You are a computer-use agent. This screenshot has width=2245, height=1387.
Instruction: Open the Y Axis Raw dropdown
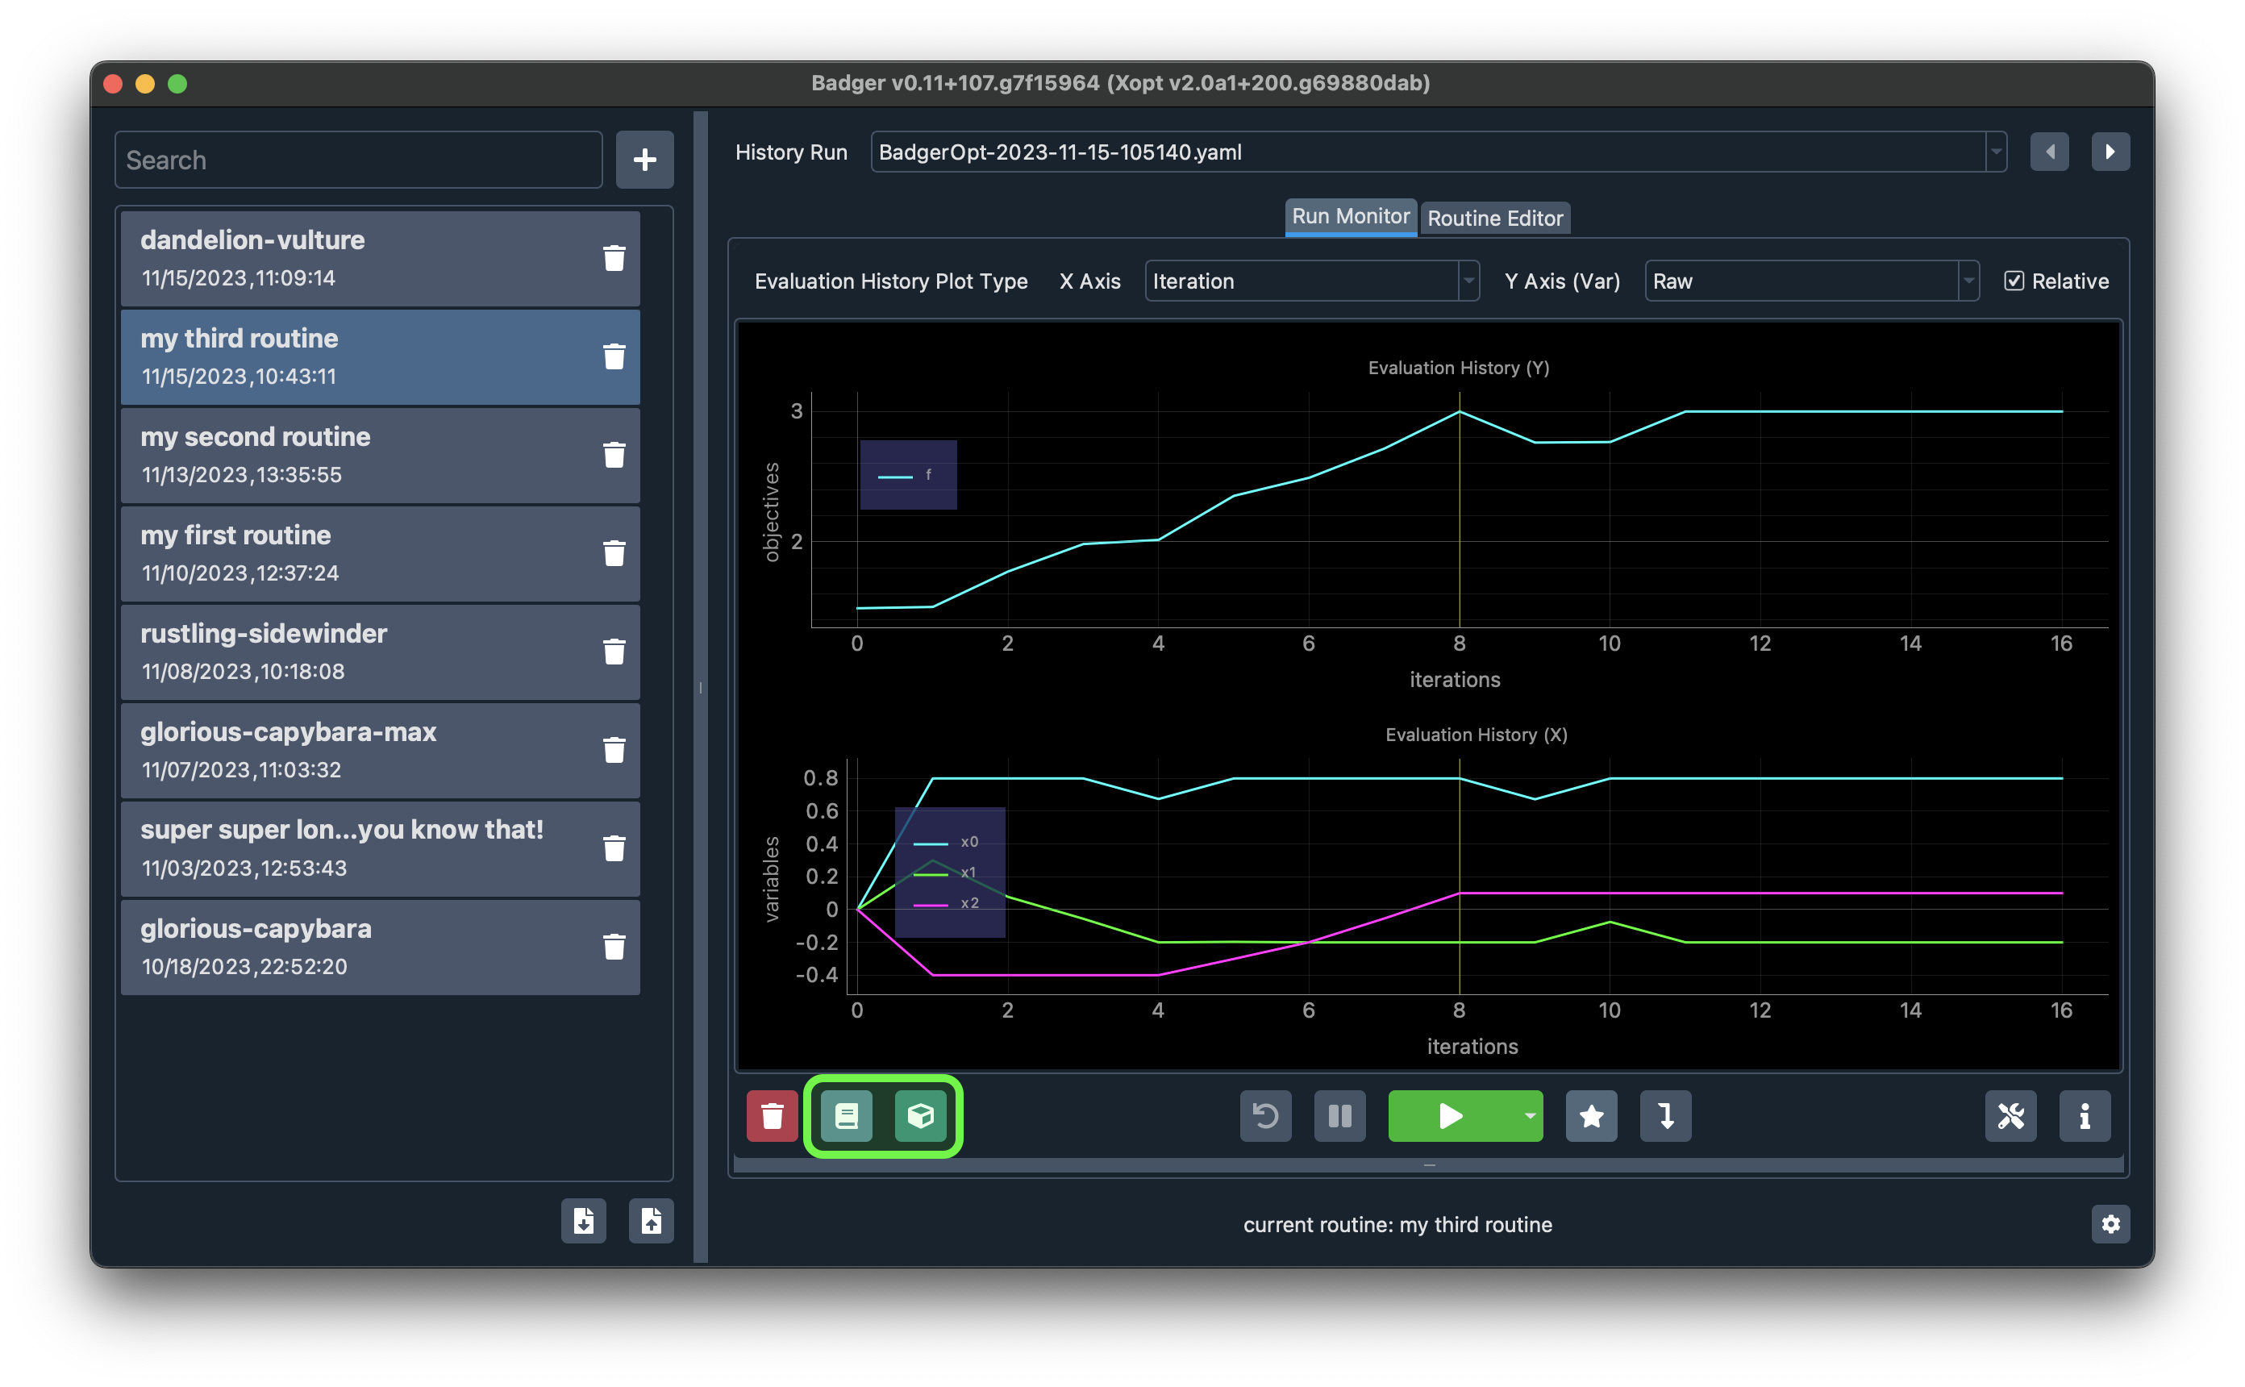[1811, 281]
